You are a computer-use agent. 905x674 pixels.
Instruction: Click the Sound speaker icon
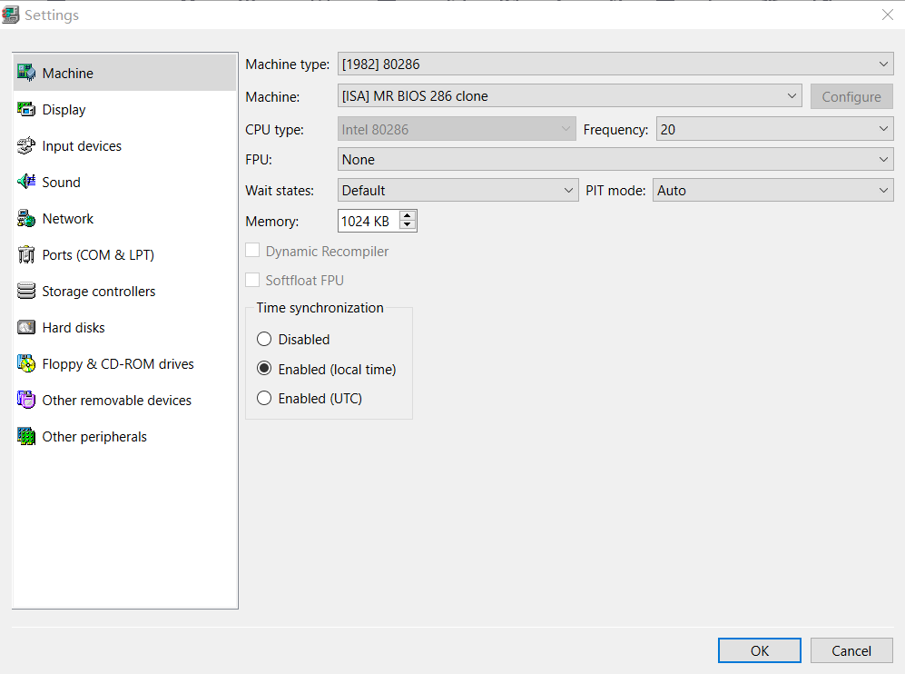[x=26, y=182]
